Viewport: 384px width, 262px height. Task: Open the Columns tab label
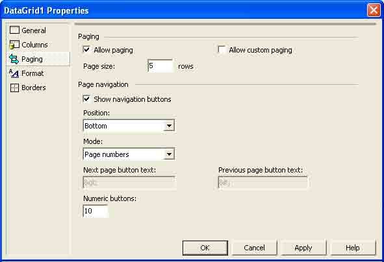(35, 45)
